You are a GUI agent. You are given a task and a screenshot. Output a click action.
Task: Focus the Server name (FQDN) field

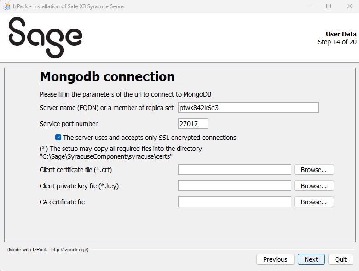[x=248, y=107]
